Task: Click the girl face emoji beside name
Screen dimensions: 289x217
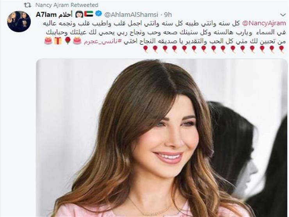Action: pos(79,14)
